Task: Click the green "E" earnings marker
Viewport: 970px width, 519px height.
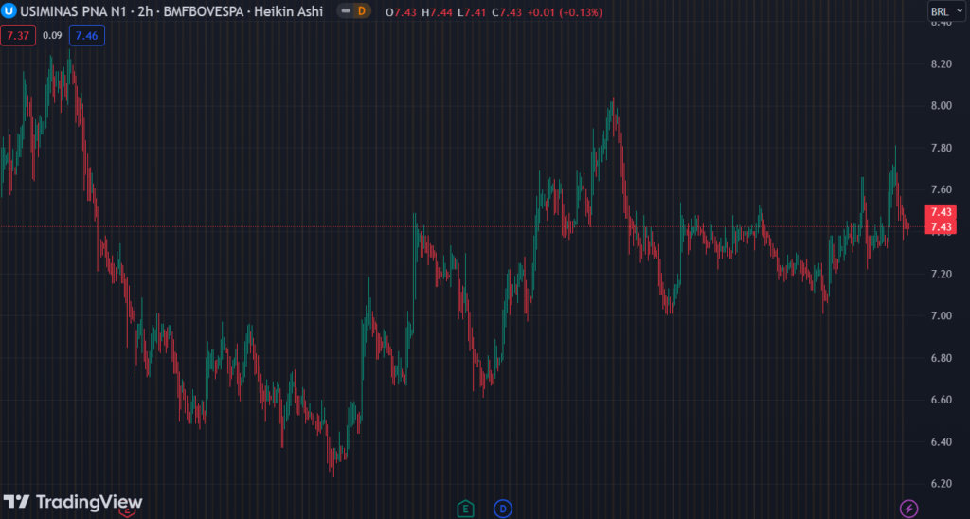Action: point(465,510)
